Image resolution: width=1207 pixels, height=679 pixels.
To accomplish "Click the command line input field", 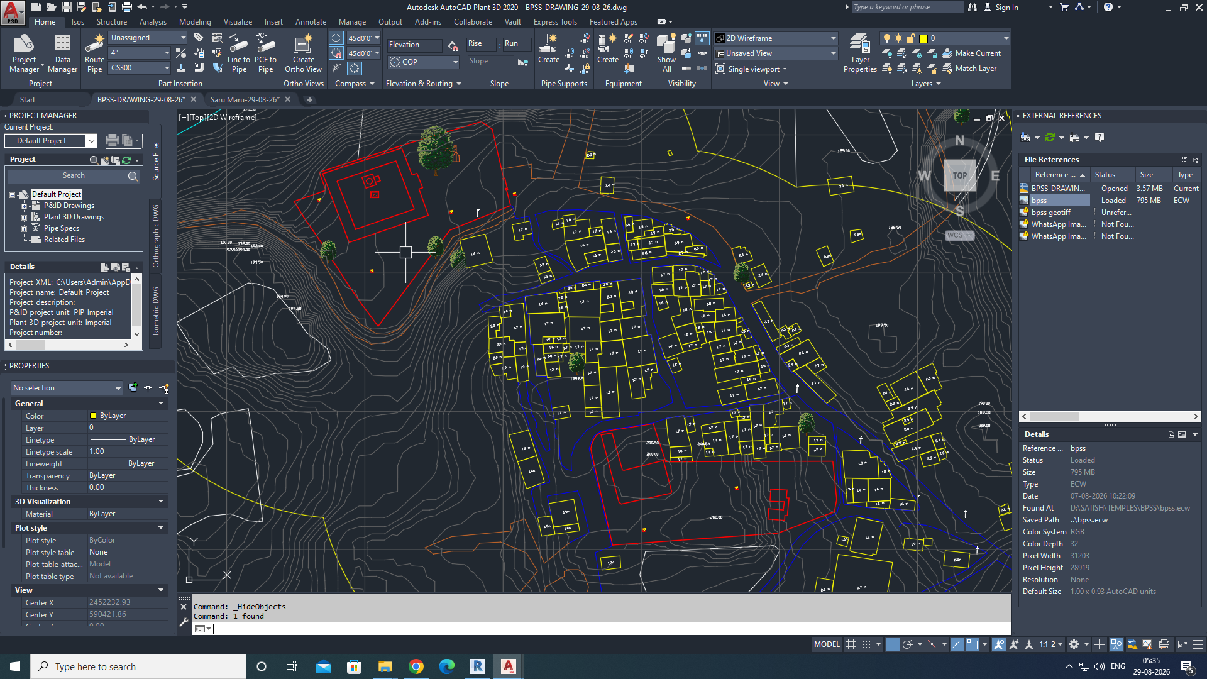I will 602,629.
